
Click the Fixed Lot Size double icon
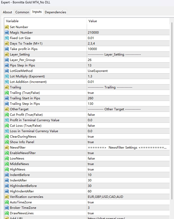pyautogui.click(x=7, y=38)
